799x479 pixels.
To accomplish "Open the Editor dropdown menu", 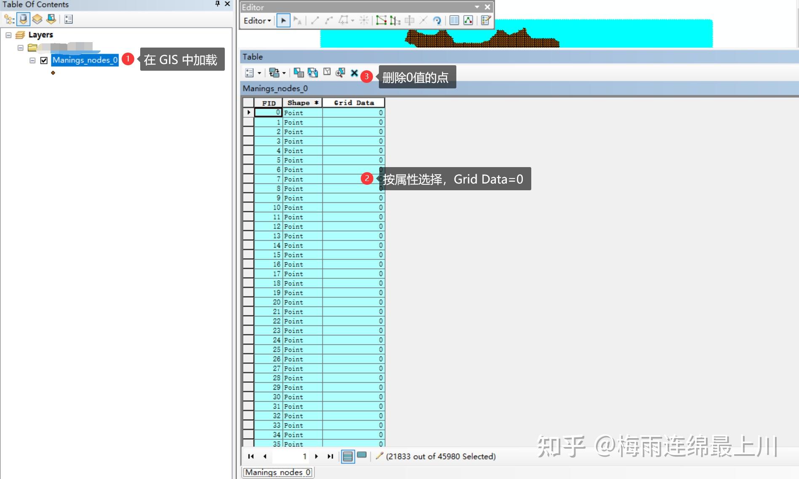I will coord(256,20).
